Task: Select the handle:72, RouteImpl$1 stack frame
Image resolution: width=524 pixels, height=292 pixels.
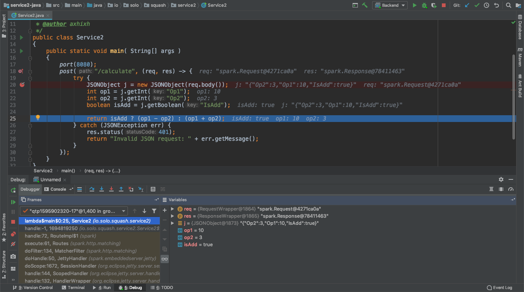Action: tap(60, 236)
